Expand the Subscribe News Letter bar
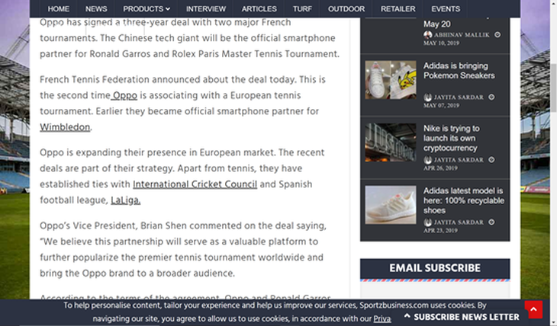 [x=462, y=317]
